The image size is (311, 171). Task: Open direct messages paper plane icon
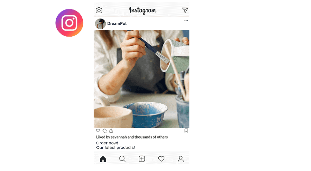point(185,10)
